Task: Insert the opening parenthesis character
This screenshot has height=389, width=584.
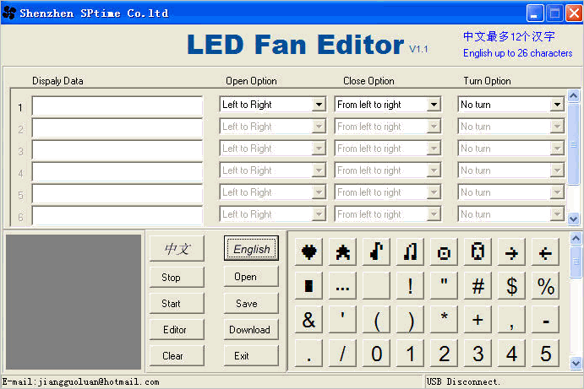Action: click(x=377, y=320)
